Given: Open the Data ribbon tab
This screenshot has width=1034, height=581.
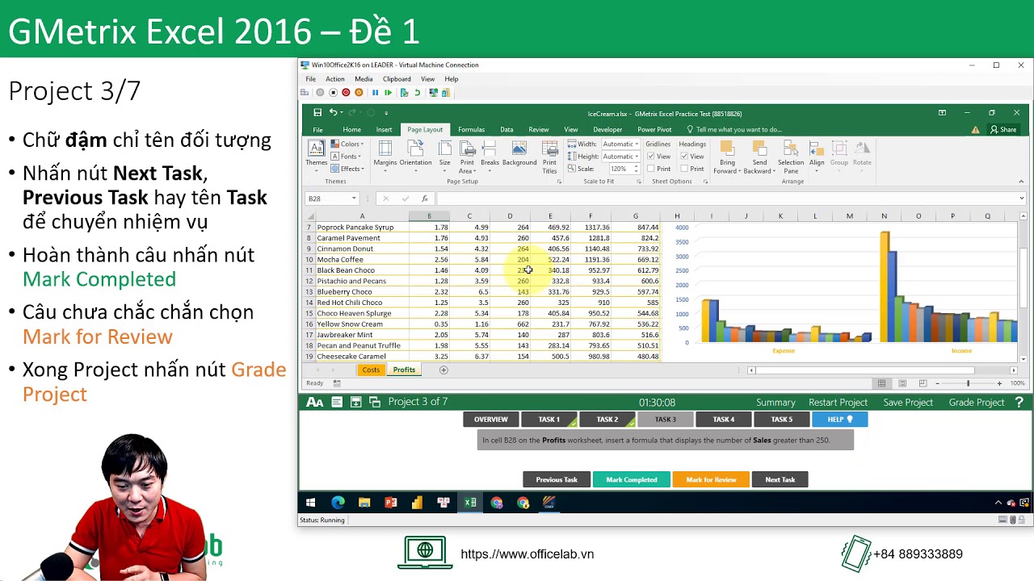Looking at the screenshot, I should [506, 129].
